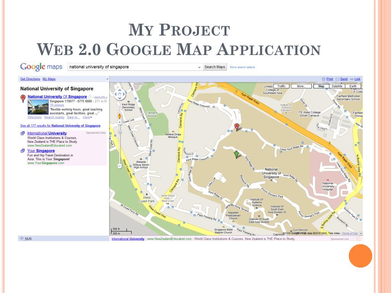Click National University Hospital H marker

tap(328, 180)
